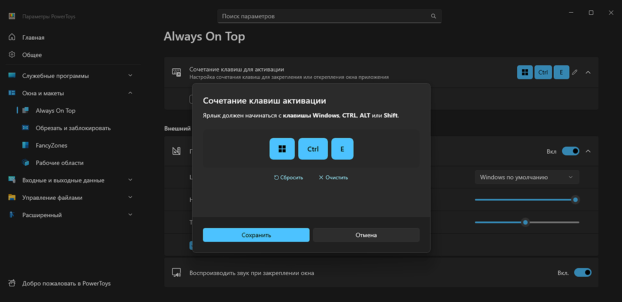
Task: Select the Always On Top sidebar icon
Action: click(25, 110)
